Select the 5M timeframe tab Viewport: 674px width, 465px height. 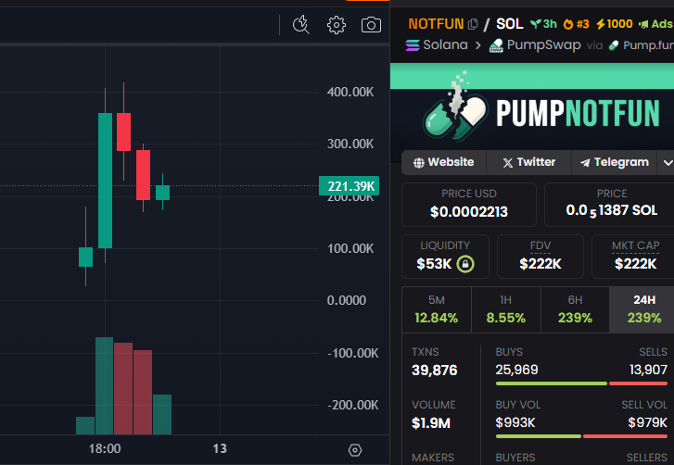pyautogui.click(x=437, y=309)
